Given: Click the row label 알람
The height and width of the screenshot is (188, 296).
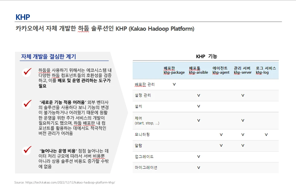Looking at the screenshot, I should (x=138, y=146).
